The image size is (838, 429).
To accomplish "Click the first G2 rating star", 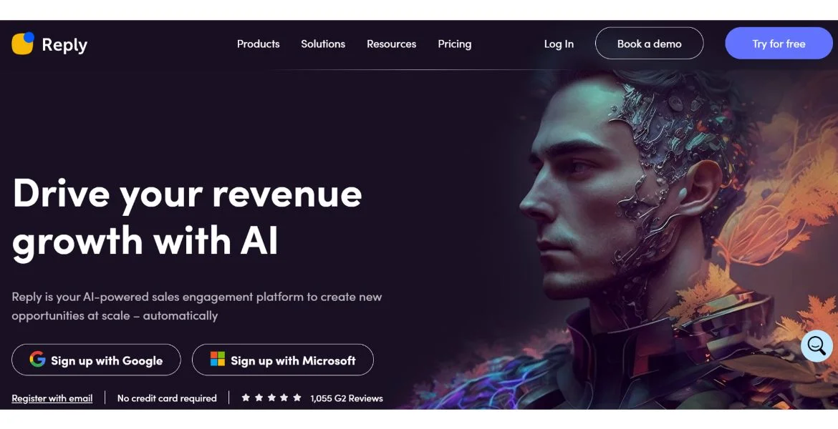I will [x=246, y=398].
